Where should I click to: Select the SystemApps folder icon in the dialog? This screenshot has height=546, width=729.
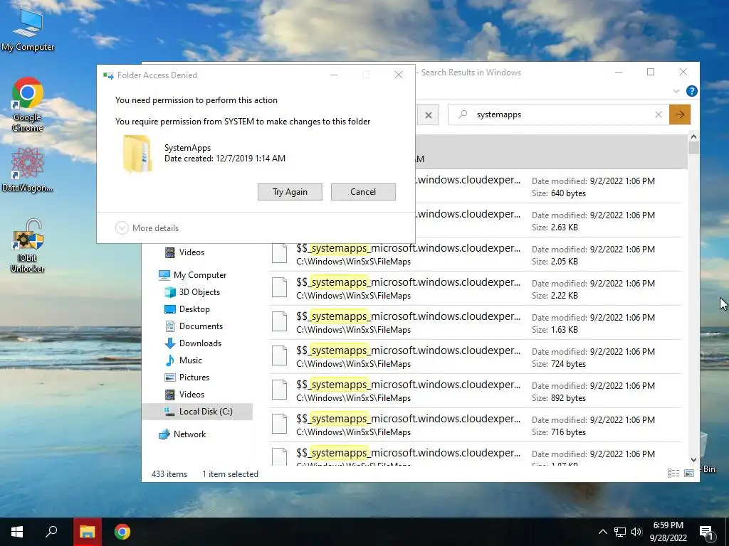coord(137,154)
